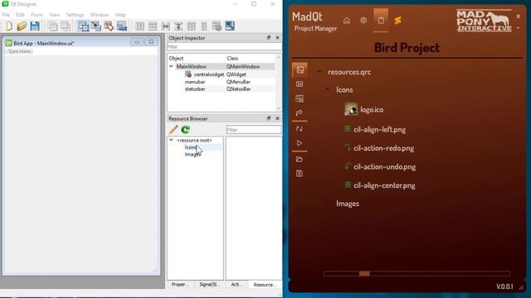Screen dimensions: 531x298
Task: Click Lay Out Vertically in Splitter icon
Action: pos(178,26)
